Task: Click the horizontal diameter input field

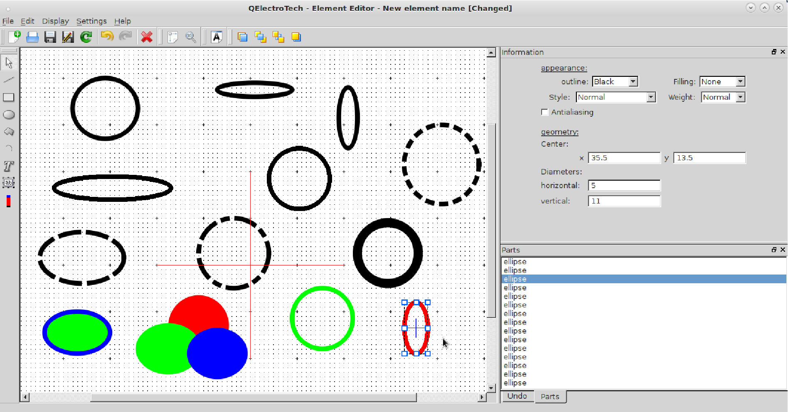Action: [x=624, y=186]
